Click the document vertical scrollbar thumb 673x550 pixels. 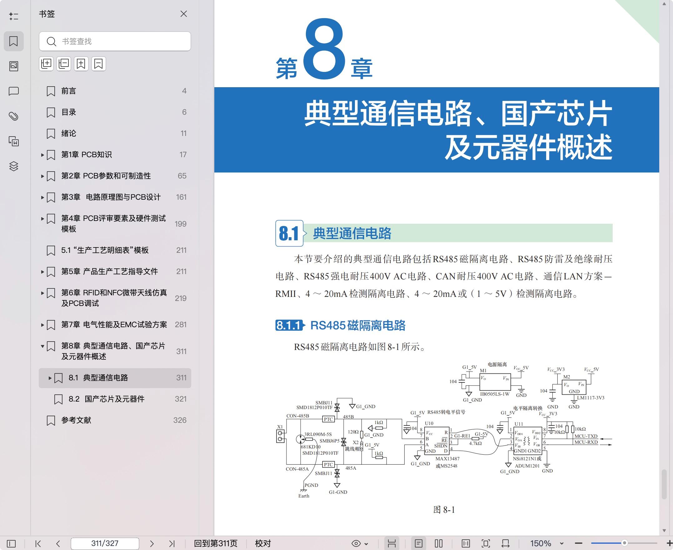tap(664, 484)
